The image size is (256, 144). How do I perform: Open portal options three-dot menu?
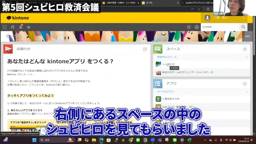click(247, 36)
